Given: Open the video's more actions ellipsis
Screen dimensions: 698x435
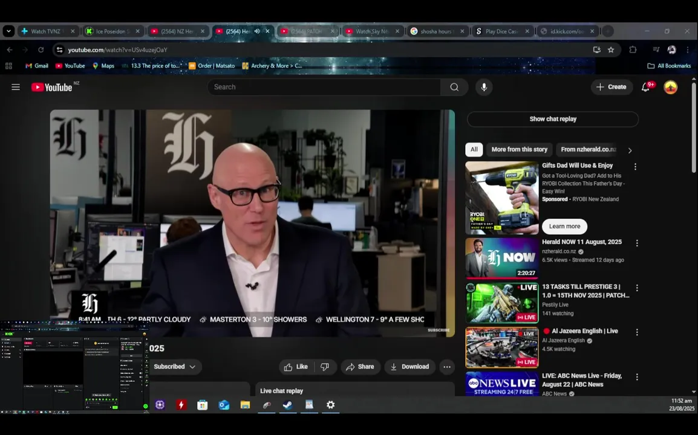Looking at the screenshot, I should point(447,367).
